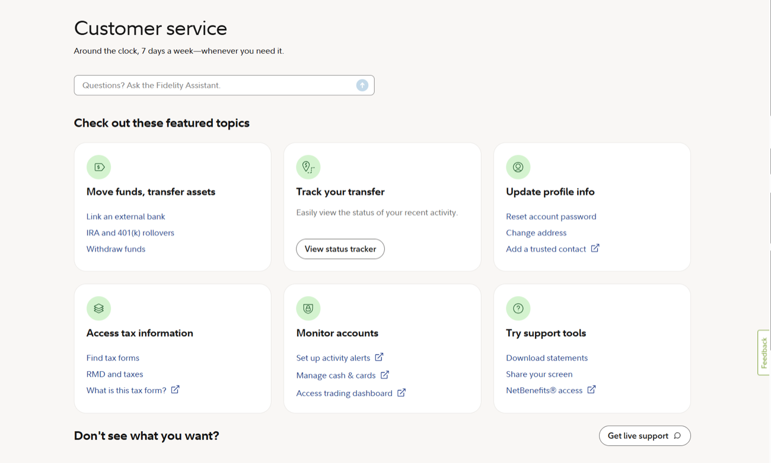Click the Try support tools question mark icon
Image resolution: width=771 pixels, height=463 pixels.
click(x=518, y=308)
